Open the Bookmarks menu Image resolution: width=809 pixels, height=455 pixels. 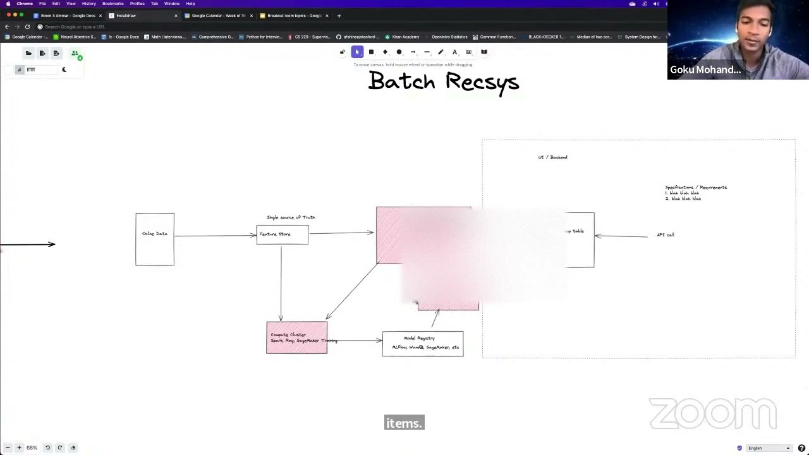pyautogui.click(x=113, y=3)
